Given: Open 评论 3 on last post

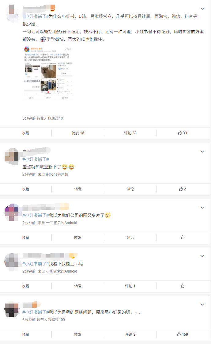Looking at the screenshot, I should click(130, 334).
